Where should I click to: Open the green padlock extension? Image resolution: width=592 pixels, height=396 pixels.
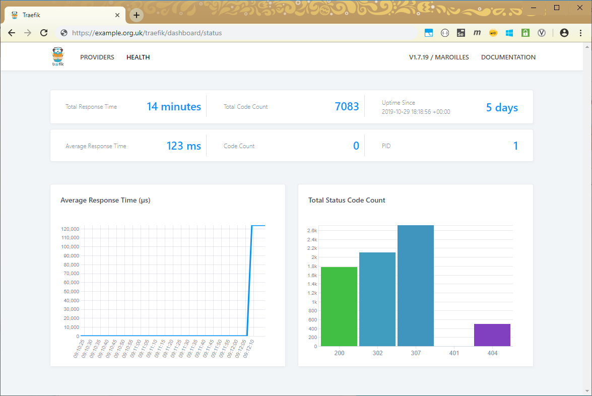[x=525, y=33]
